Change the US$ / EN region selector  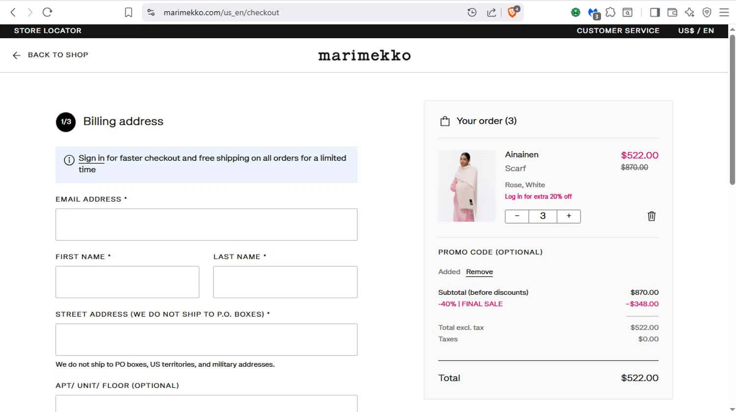point(696,30)
